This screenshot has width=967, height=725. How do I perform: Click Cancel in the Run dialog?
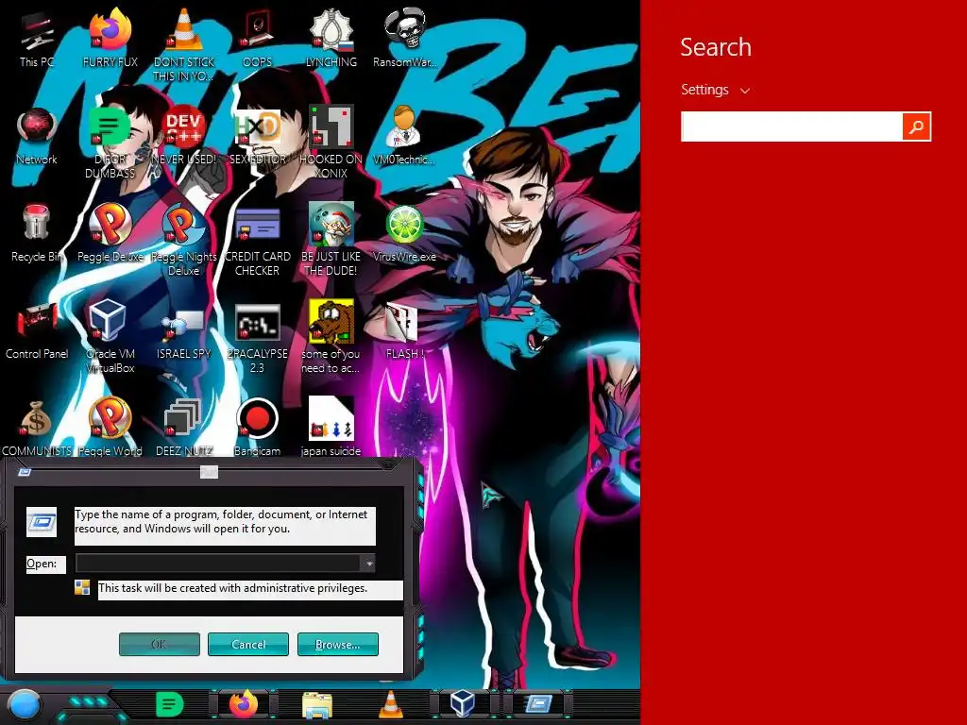[248, 644]
